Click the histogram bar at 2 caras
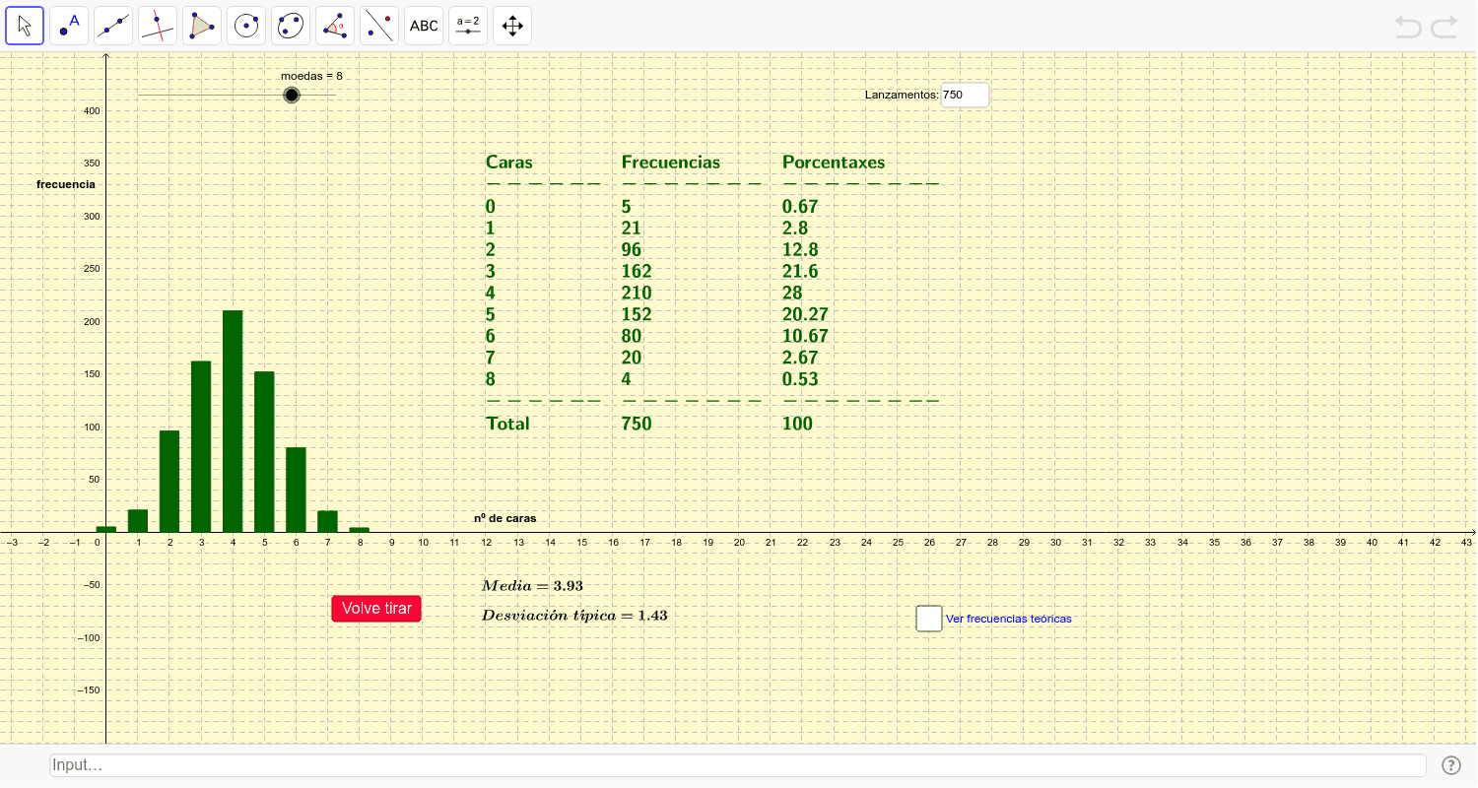Viewport: 1478px width, 788px height. [169, 482]
